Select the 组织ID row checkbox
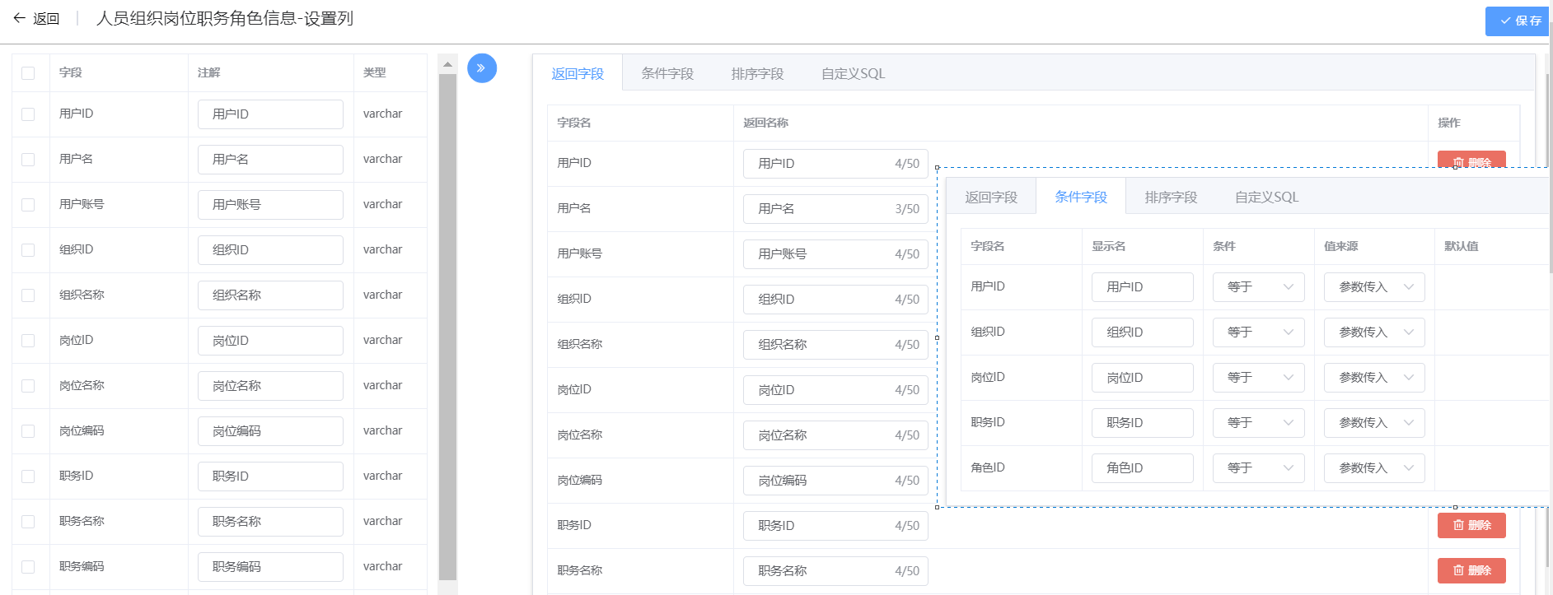1553x595 pixels. [x=28, y=250]
